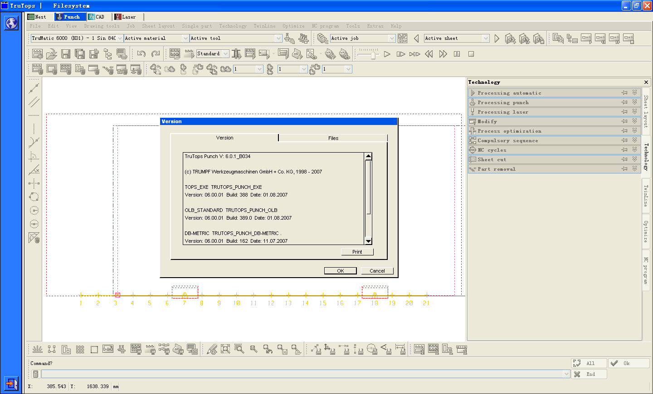The width and height of the screenshot is (653, 394).
Task: Click the pause simulation button
Action: coord(457,54)
